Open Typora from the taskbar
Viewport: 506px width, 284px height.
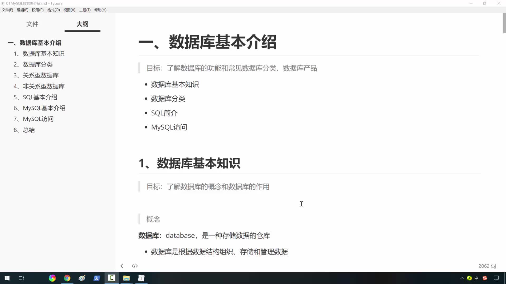point(141,278)
